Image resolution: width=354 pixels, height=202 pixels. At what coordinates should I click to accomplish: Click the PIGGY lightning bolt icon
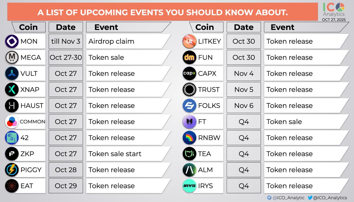(12, 170)
